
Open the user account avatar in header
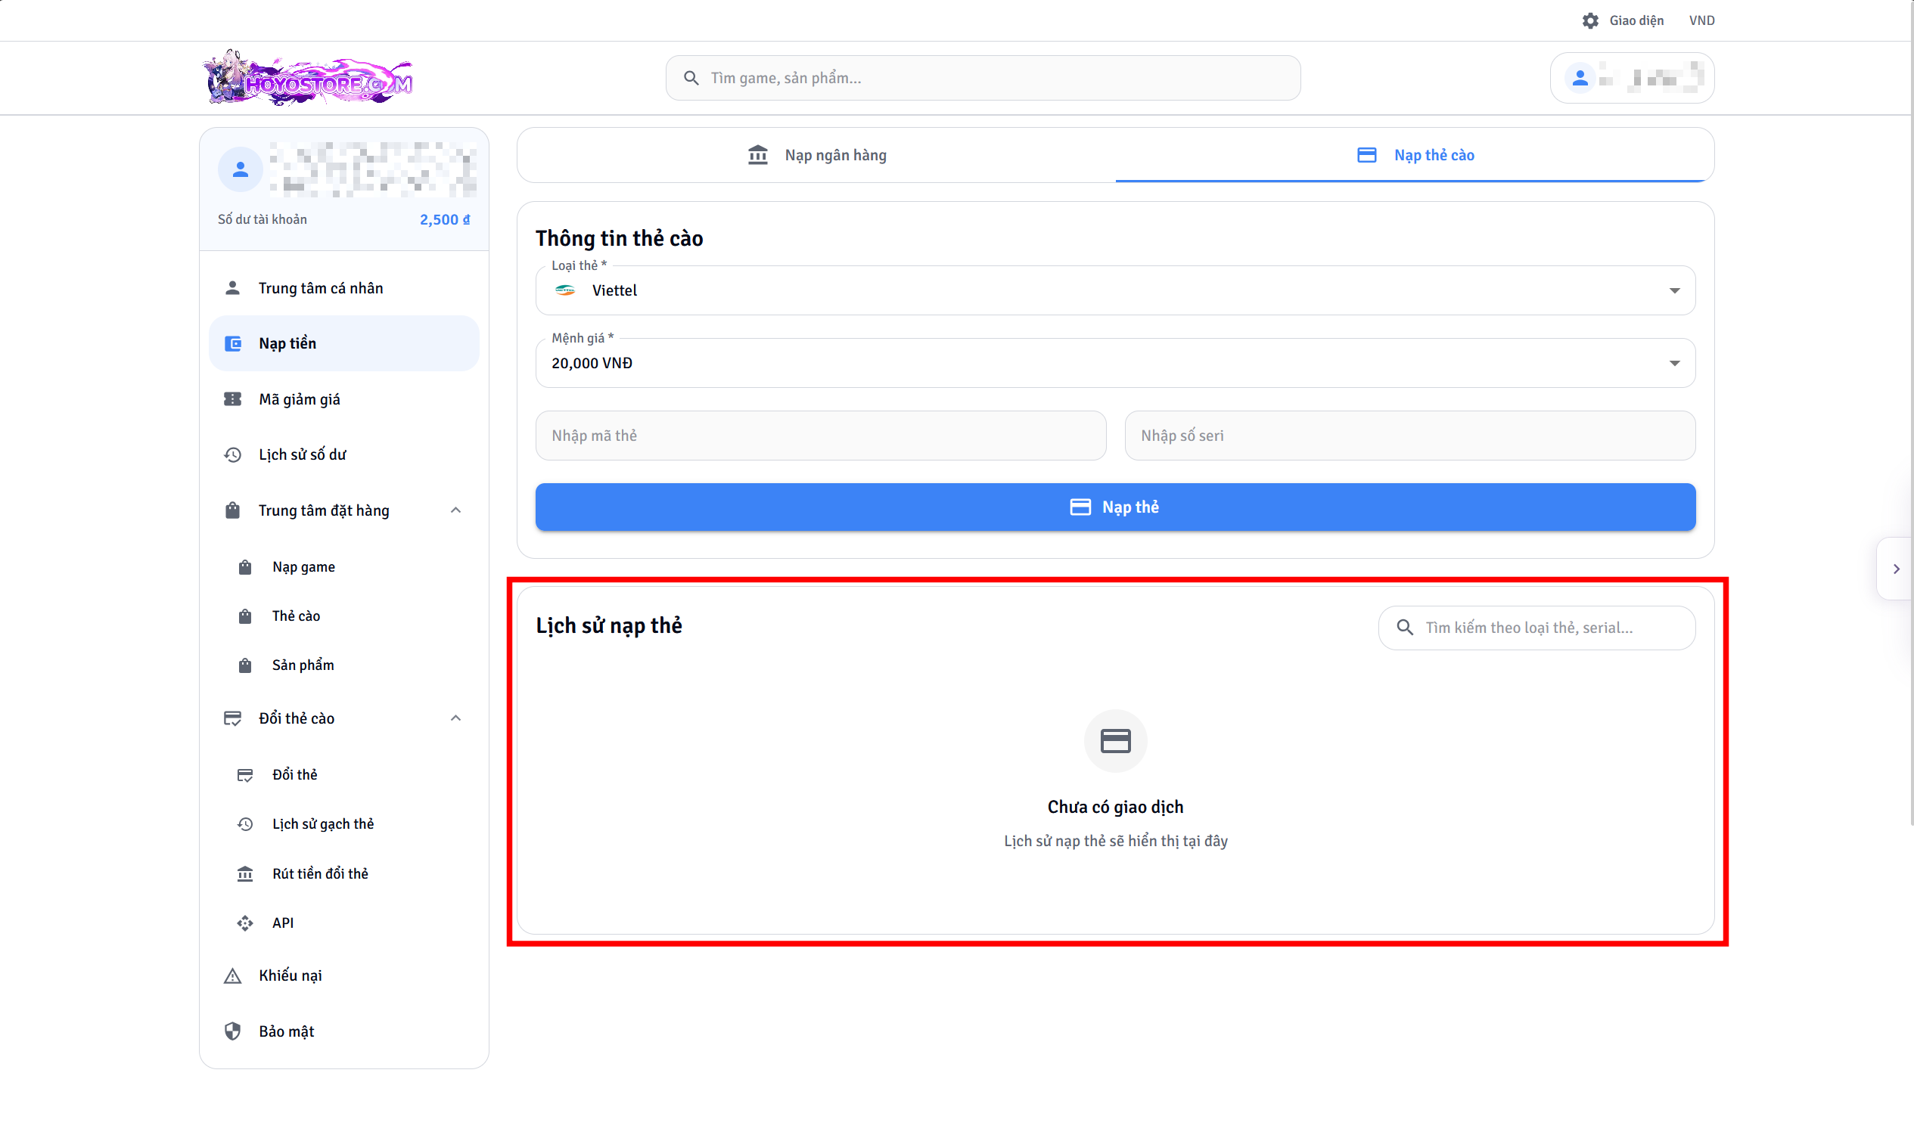pos(1579,78)
